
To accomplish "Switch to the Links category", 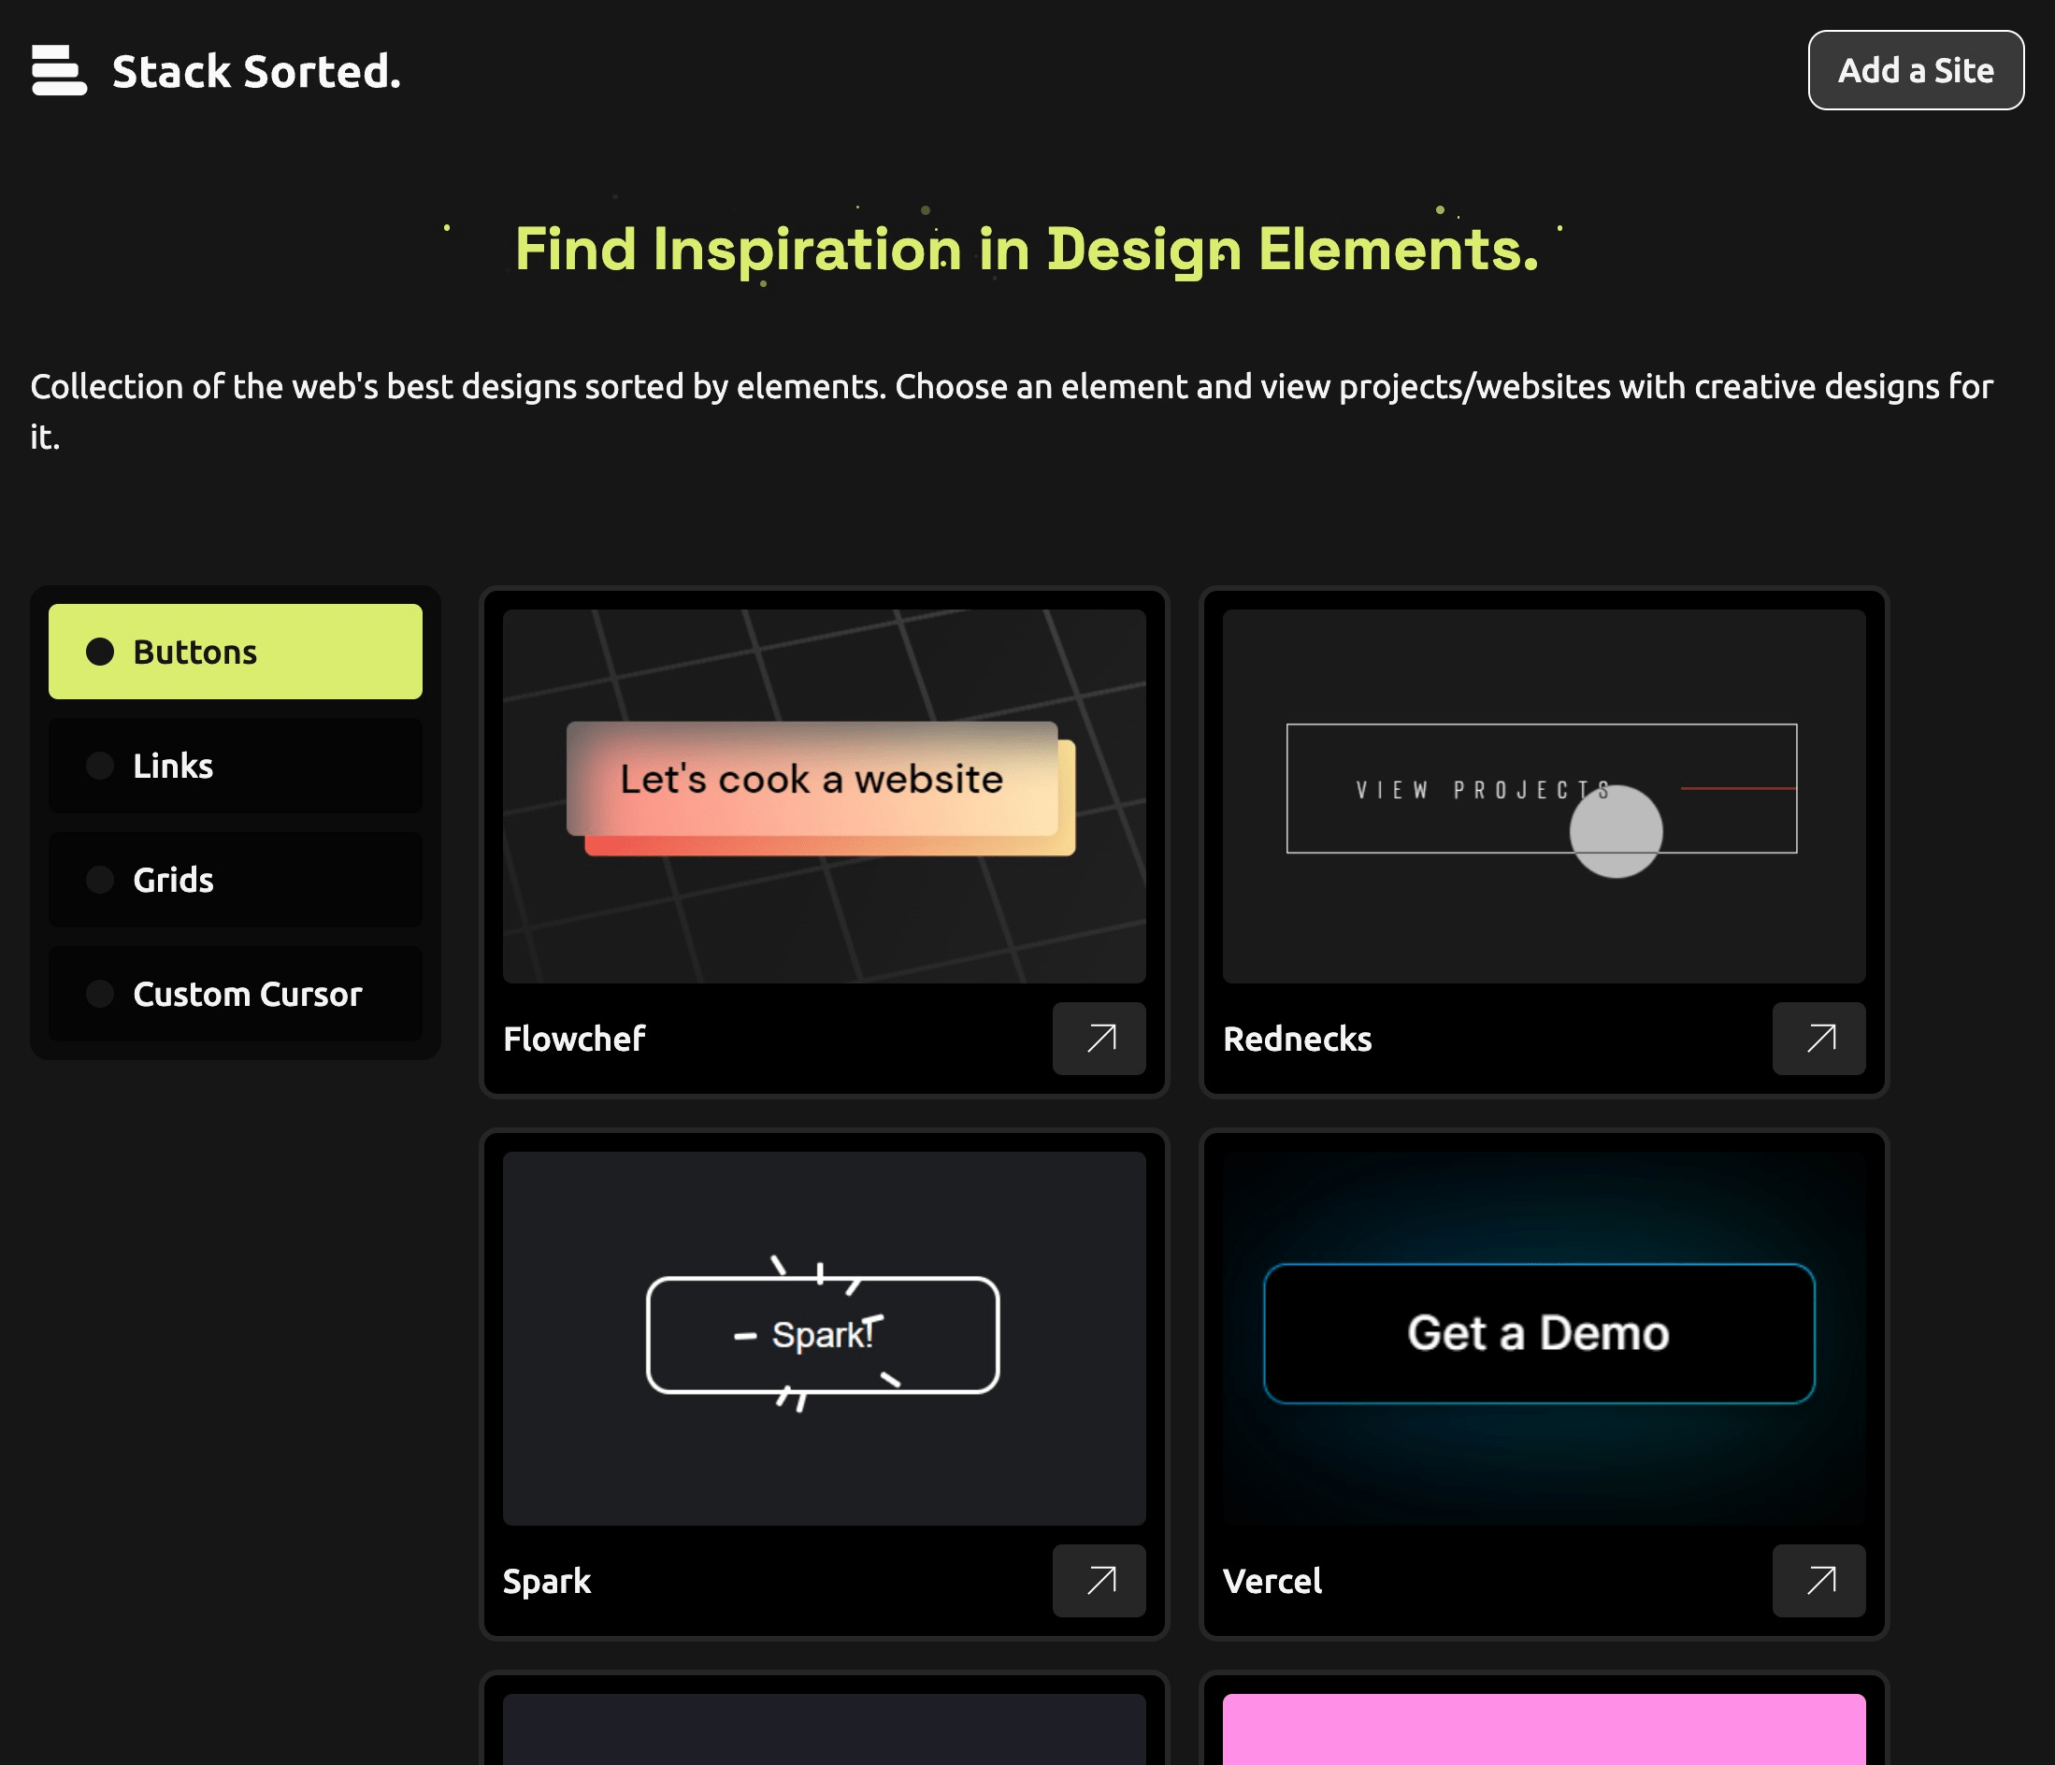I will [x=235, y=766].
